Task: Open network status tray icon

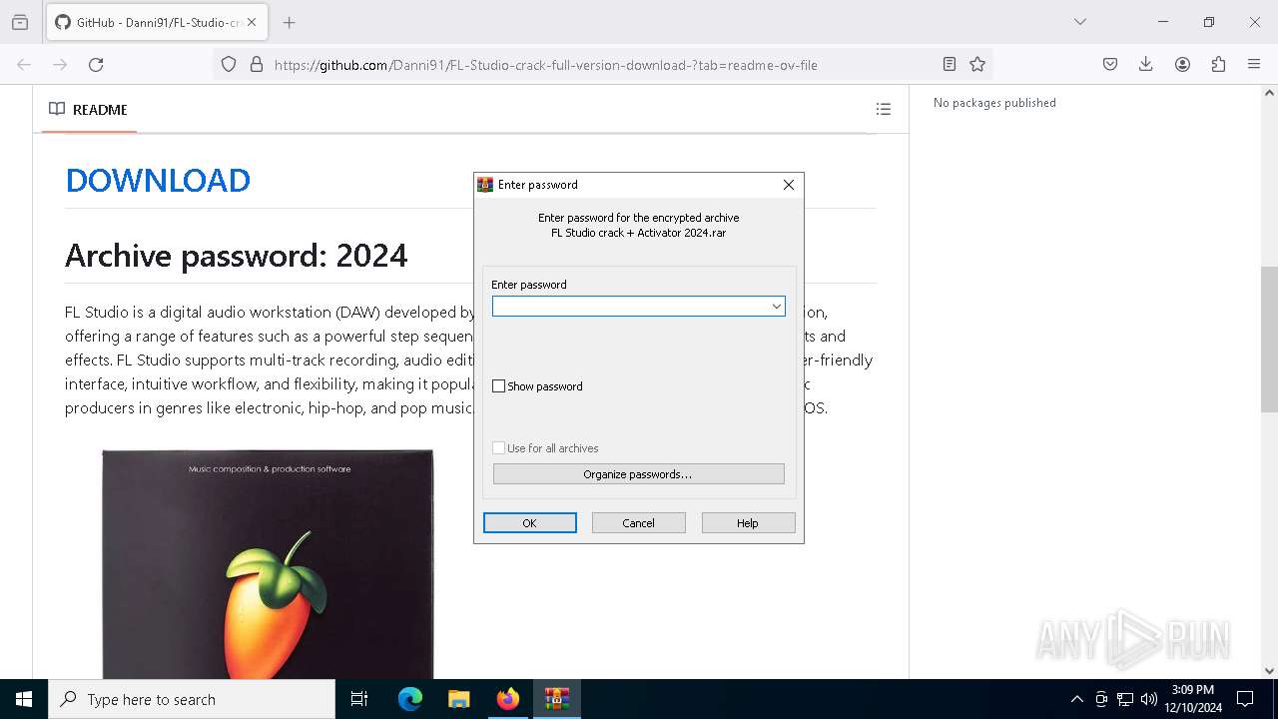Action: click(x=1125, y=699)
